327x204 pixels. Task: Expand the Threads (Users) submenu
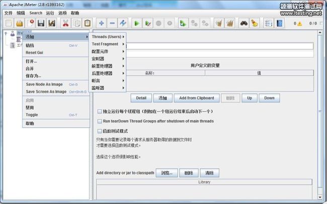(108, 37)
